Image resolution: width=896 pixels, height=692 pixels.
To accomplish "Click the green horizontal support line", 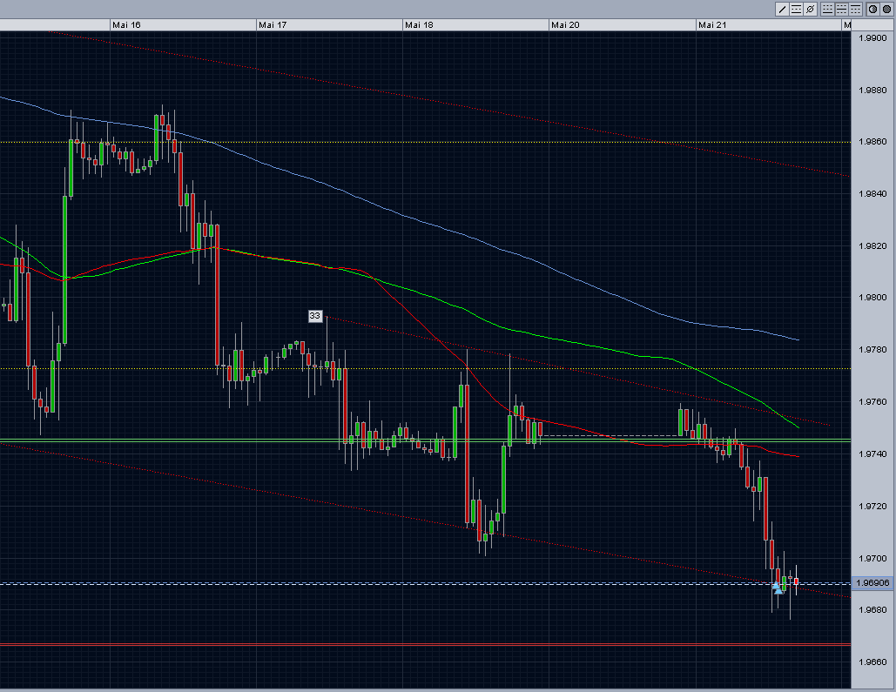I will (x=261, y=441).
